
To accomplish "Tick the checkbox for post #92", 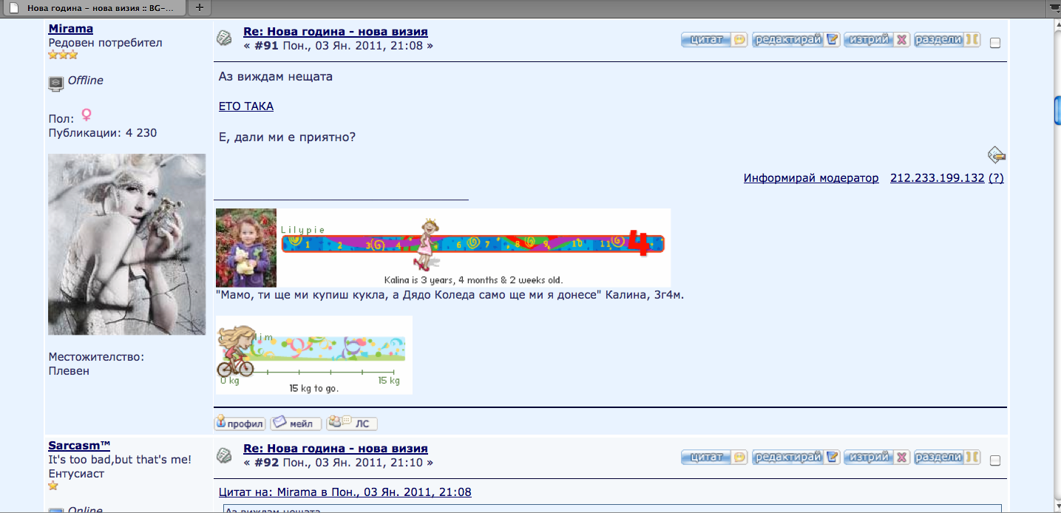I will click(x=995, y=461).
